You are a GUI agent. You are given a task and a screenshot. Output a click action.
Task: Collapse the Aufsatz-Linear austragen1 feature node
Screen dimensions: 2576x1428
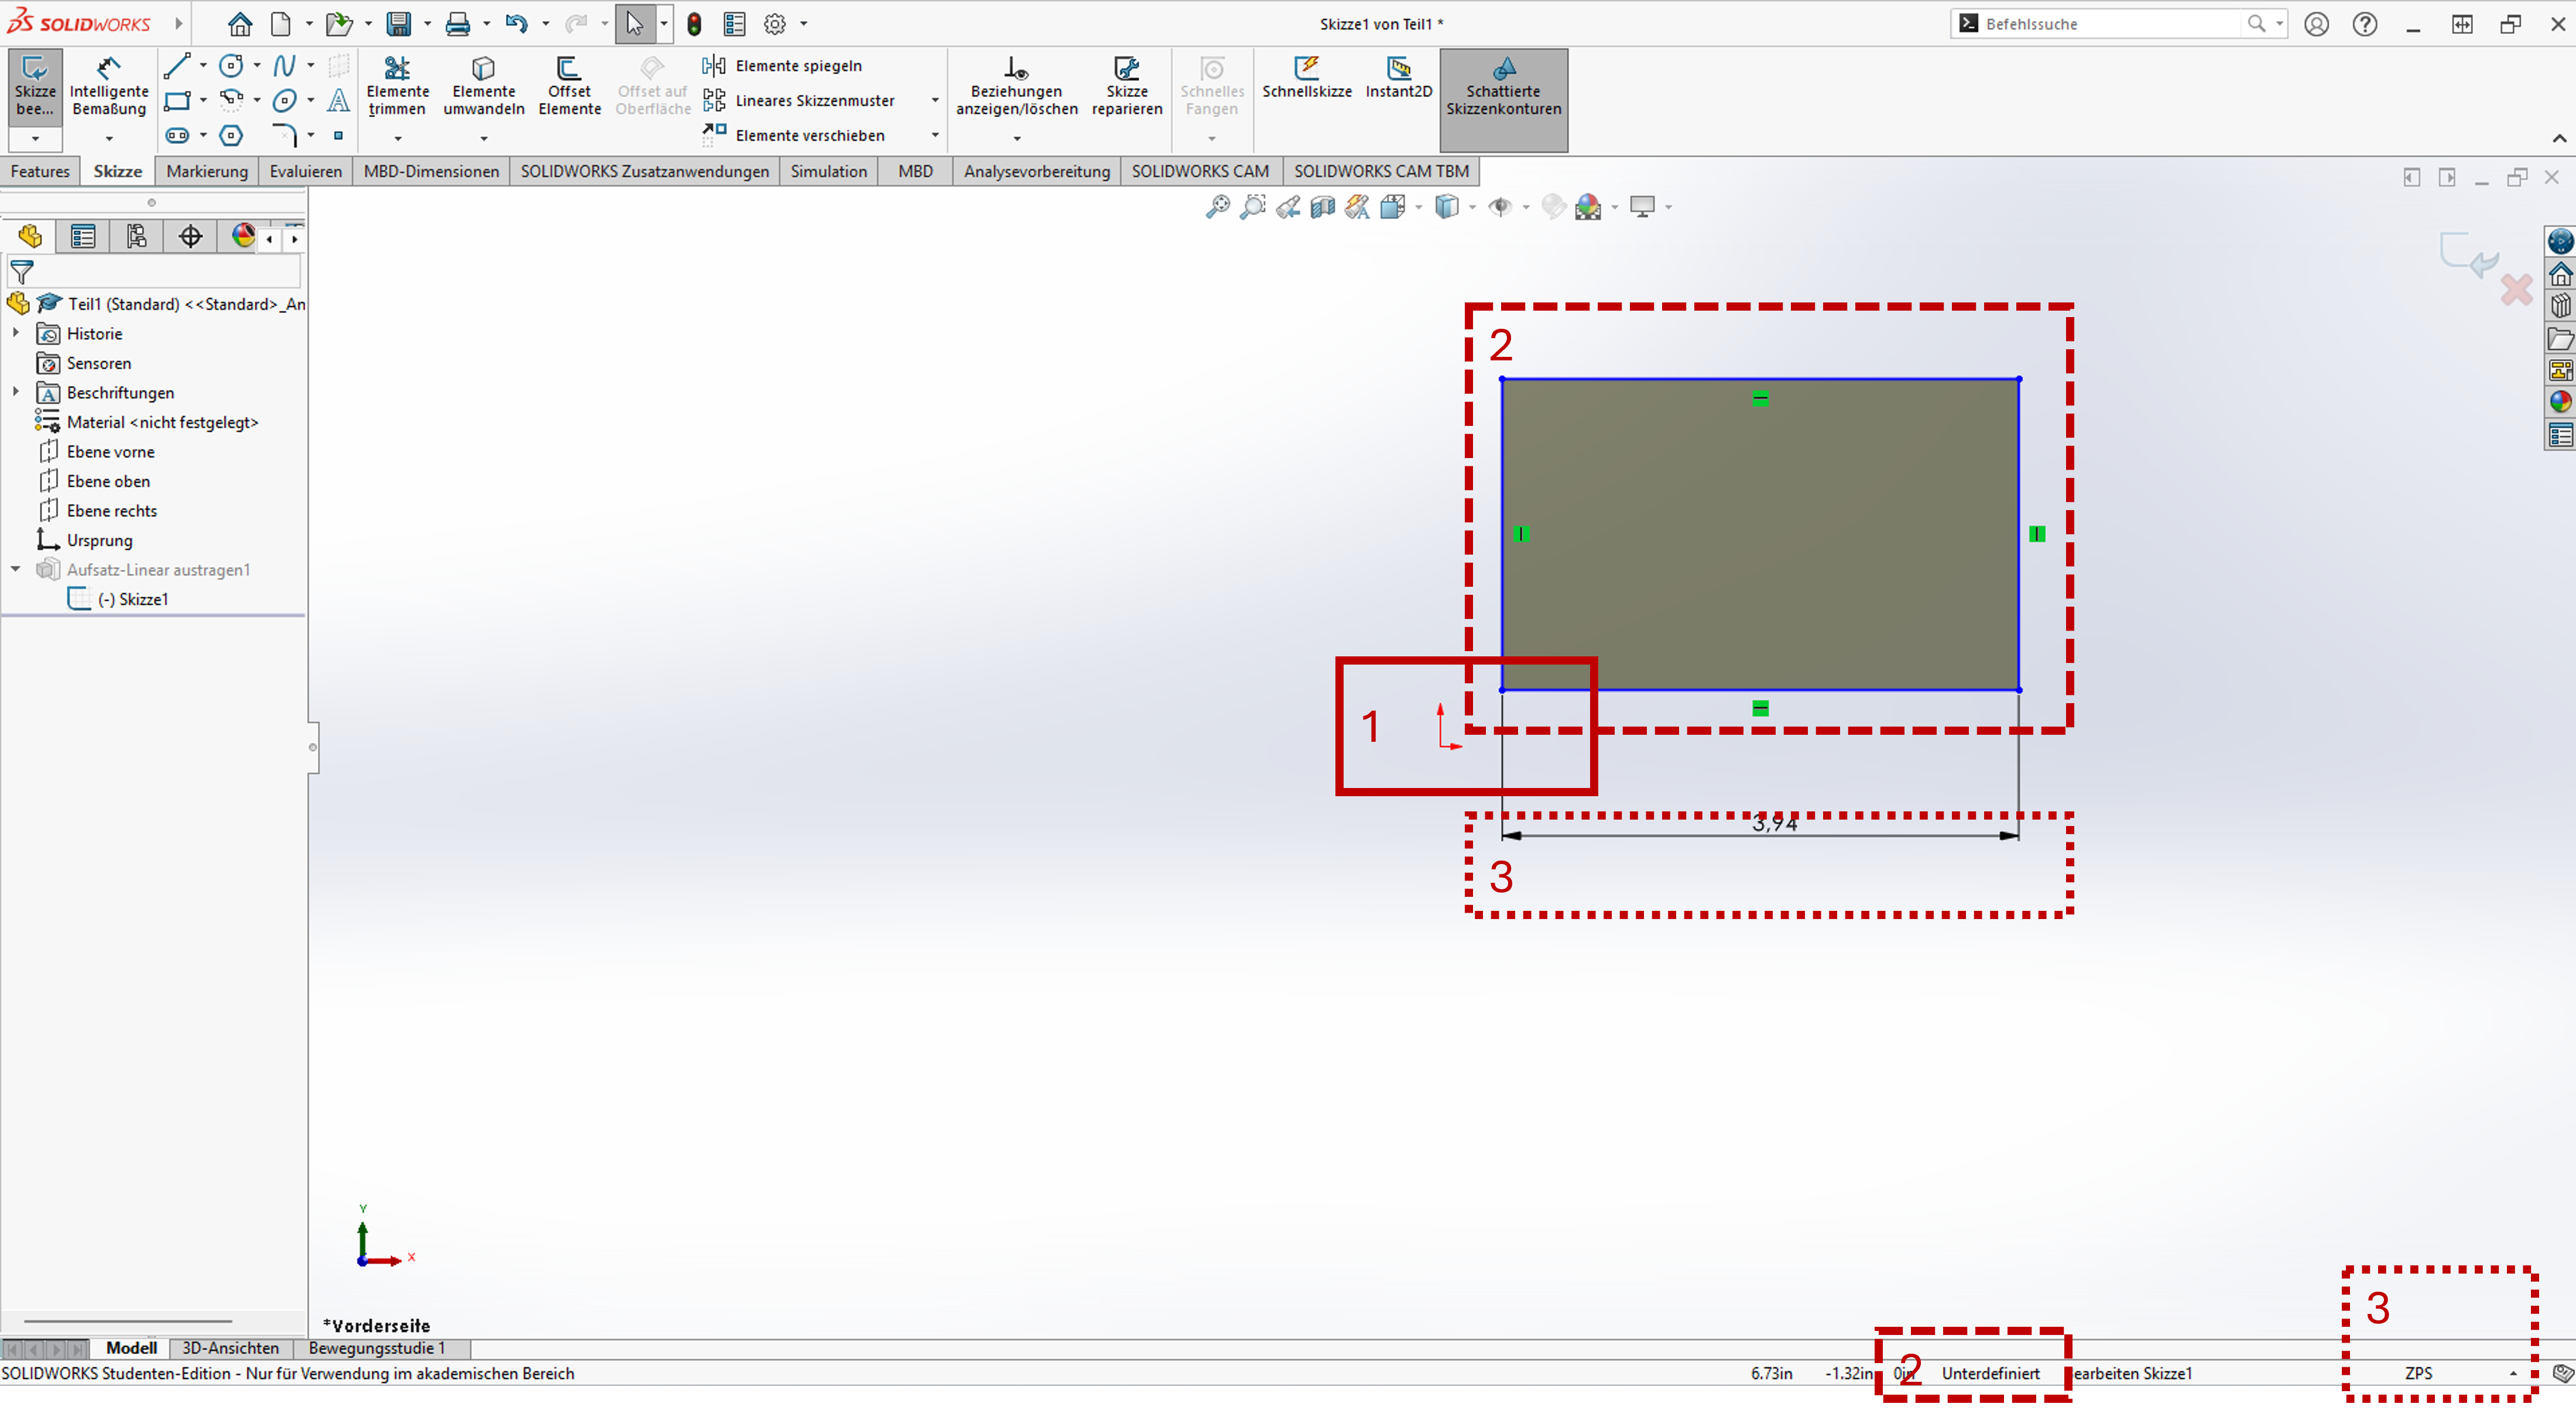tap(16, 569)
